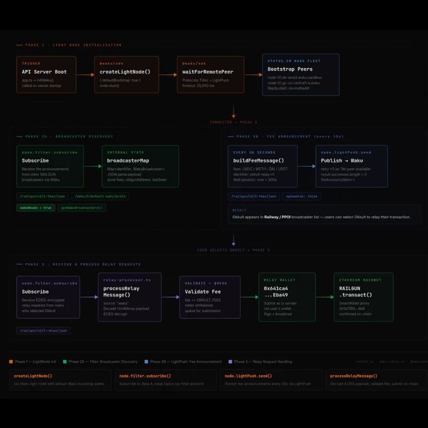Click 'node-01.do-ams3.waku.sandbox' peer text
Screen dimensions: 428x428
(295, 77)
